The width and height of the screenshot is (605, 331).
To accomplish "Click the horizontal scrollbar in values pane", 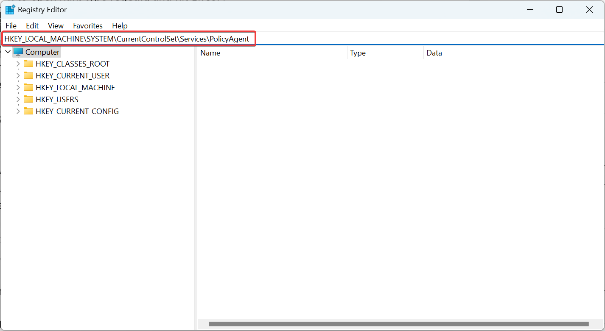I will coord(399,324).
